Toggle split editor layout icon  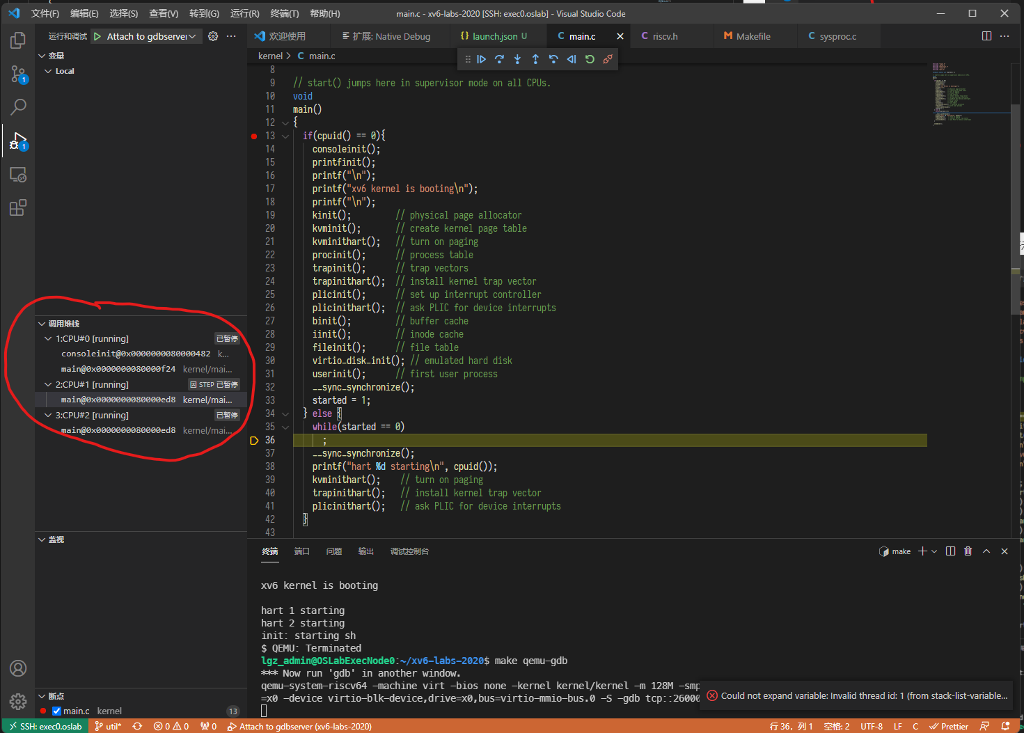pos(986,36)
